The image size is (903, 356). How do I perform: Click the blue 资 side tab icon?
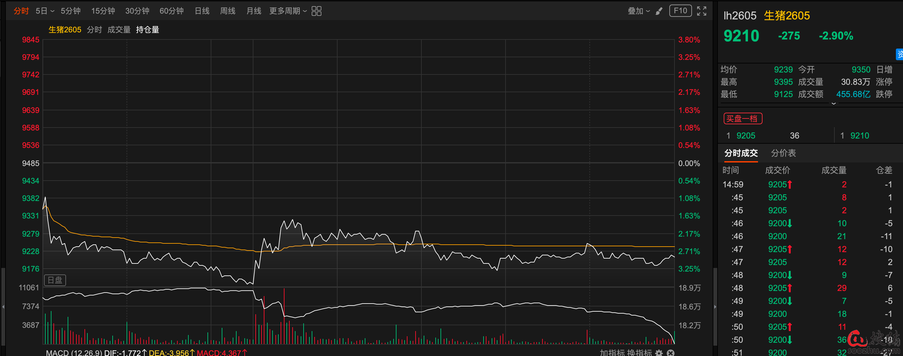[x=899, y=54]
